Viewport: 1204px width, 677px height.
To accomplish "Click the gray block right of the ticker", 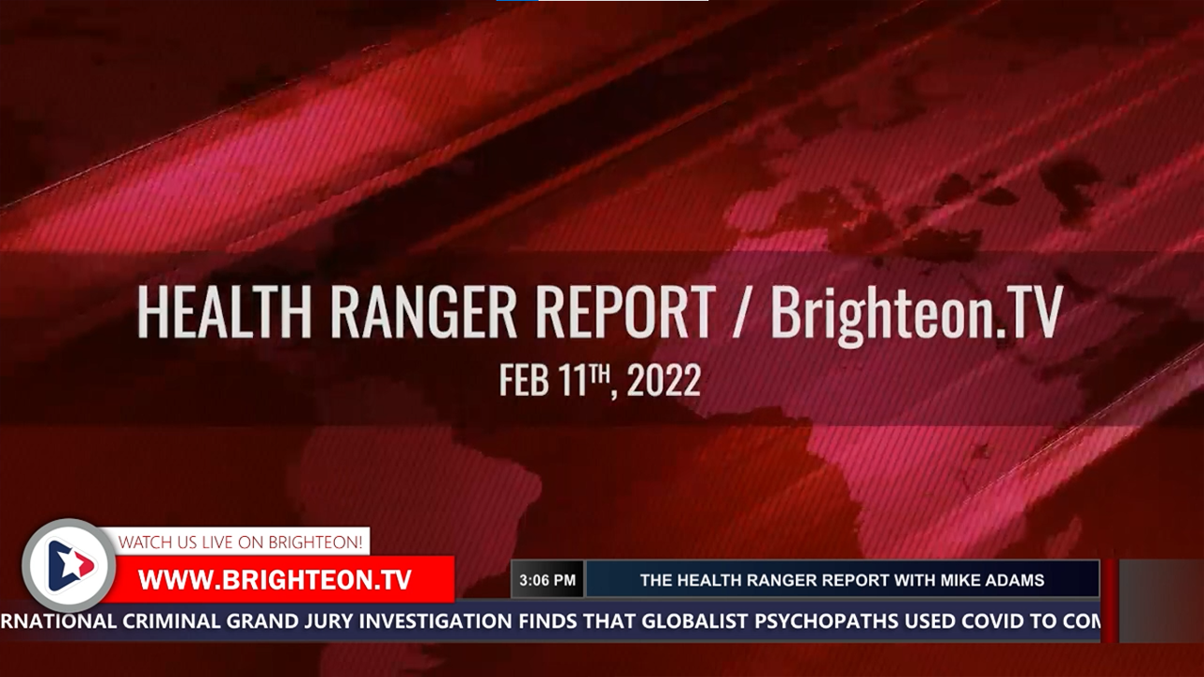I will (x=1161, y=600).
